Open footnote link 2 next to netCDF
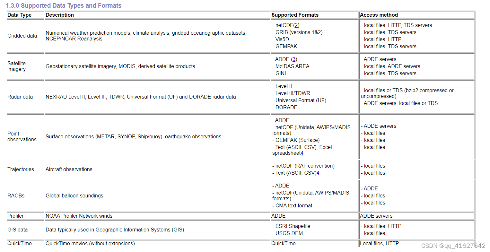This screenshot has height=252, width=490. pyautogui.click(x=296, y=25)
